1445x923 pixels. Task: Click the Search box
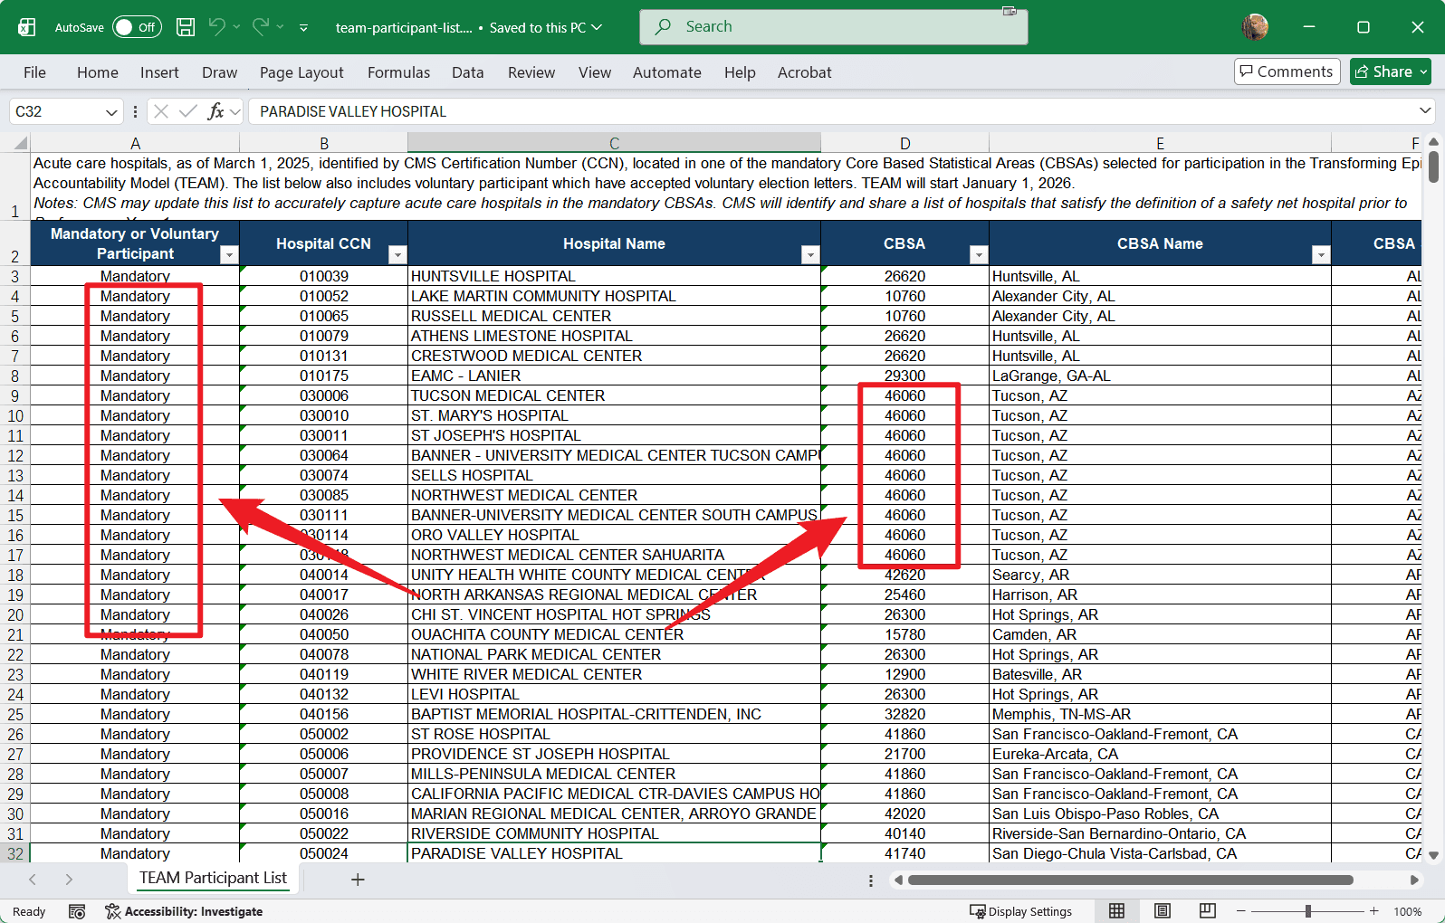point(834,27)
